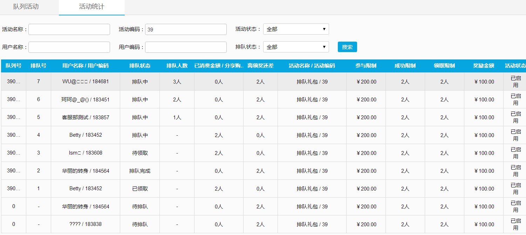Click the 排队人数 column header
Viewport: 526px width, 235px height.
(x=177, y=66)
